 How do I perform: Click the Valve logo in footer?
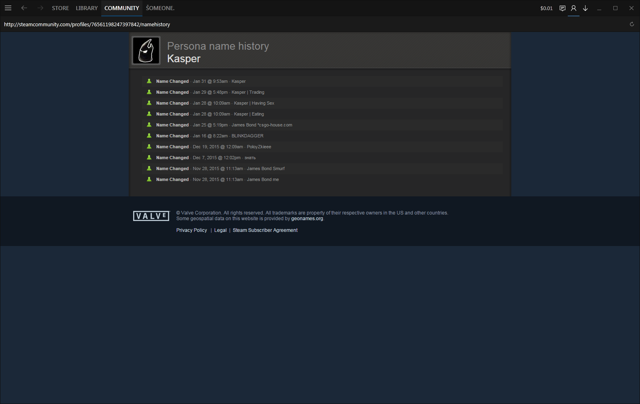tap(151, 216)
